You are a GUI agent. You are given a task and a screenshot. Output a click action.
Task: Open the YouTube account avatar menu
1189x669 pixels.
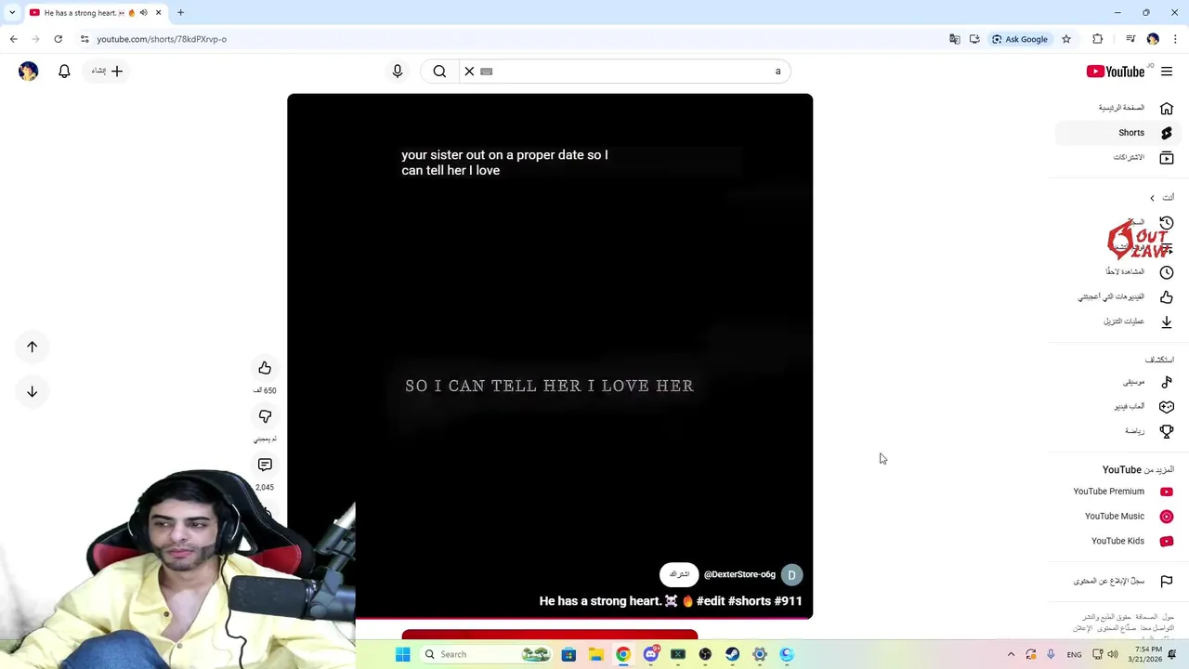pos(28,71)
